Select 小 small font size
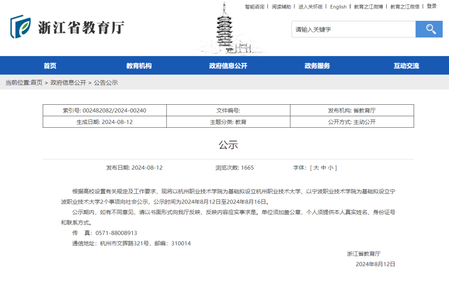 pyautogui.click(x=331, y=168)
